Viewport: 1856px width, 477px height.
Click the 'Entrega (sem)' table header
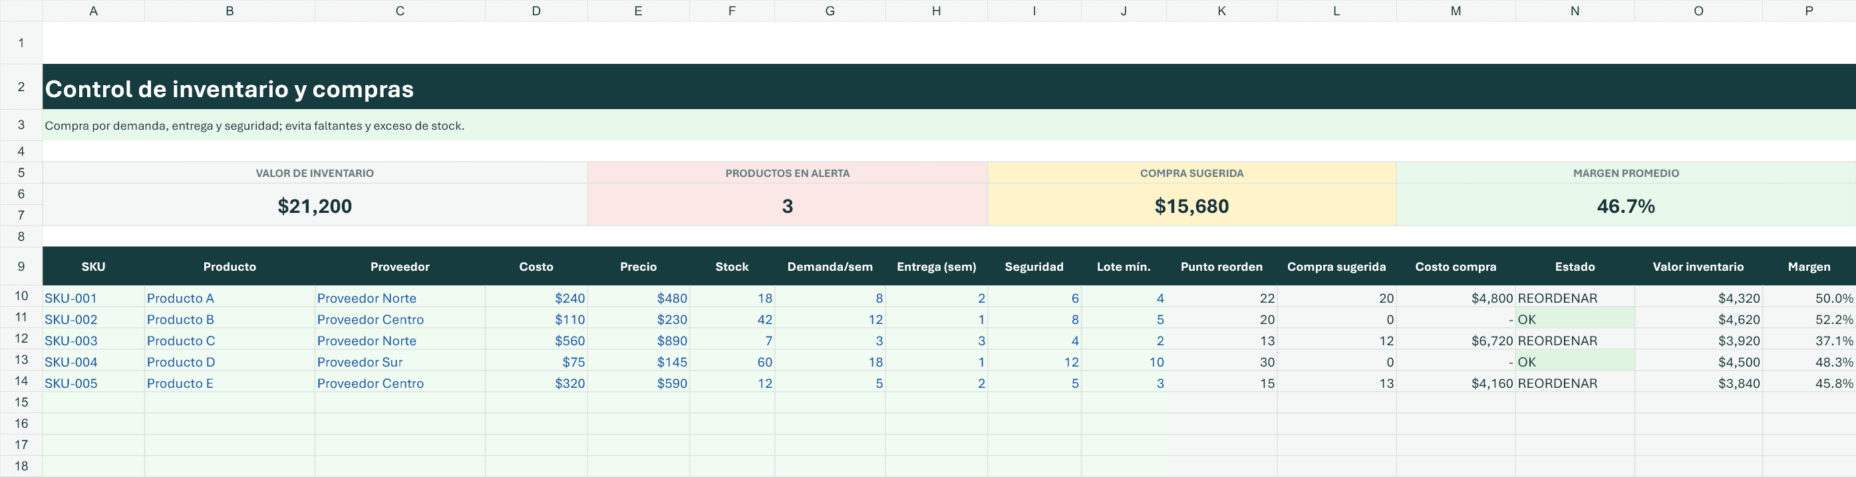coord(937,267)
